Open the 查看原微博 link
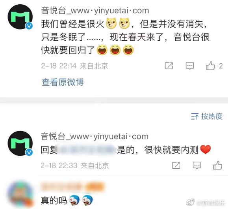Image resolution: width=228 pixels, height=209 pixels. point(63,82)
